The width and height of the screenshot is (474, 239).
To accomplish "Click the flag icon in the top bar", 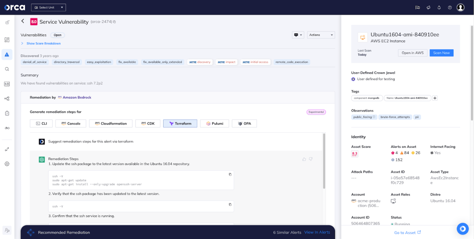I will tap(418, 8).
